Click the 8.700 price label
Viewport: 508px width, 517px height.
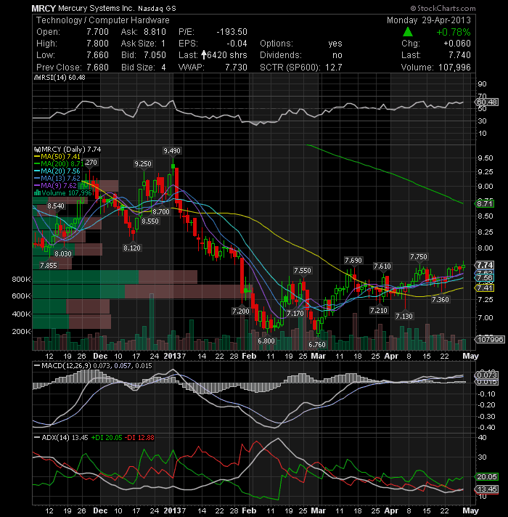click(x=161, y=212)
